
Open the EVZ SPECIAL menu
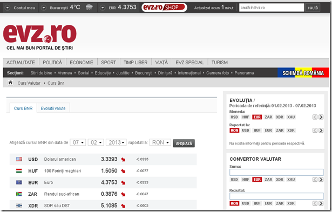189,63
